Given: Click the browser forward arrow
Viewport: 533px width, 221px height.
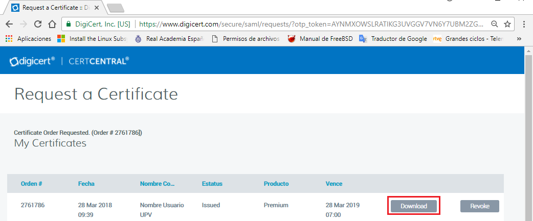Looking at the screenshot, I should (24, 24).
